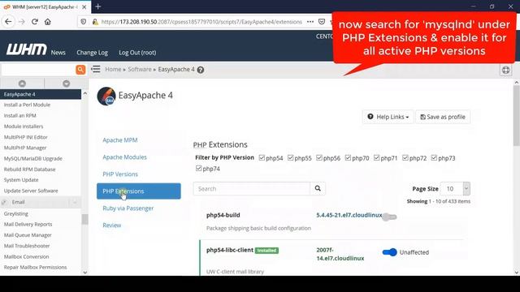Open the Page Size dropdown
The height and width of the screenshot is (292, 520).
click(x=455, y=189)
